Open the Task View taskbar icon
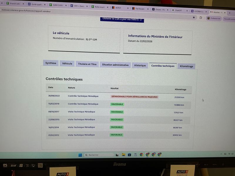The height and width of the screenshot is (176, 235). coord(117,155)
